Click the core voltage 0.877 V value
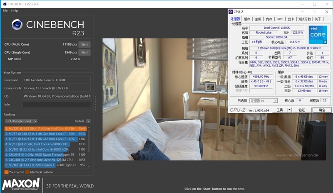Screen dimensions: 333x193 pos(295,42)
